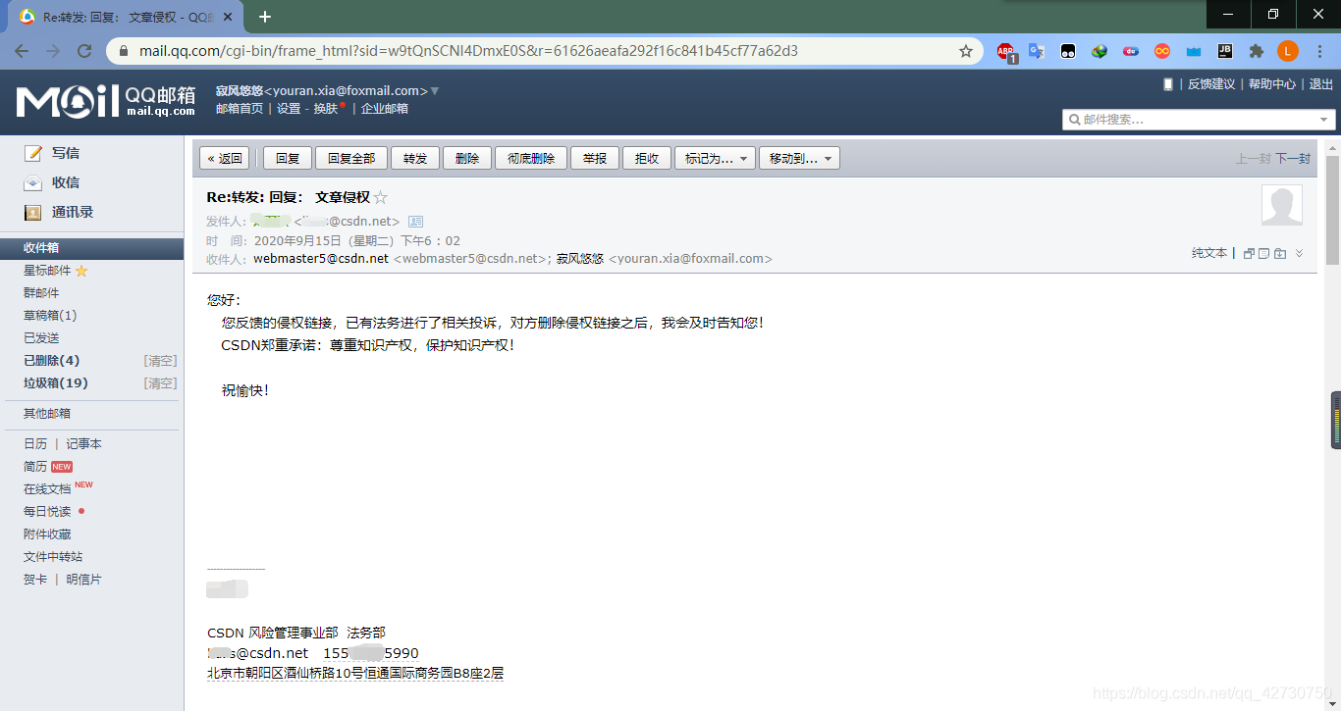This screenshot has height=711, width=1341.
Task: Empty the 垃圾箱 folder via 清空
Action: tap(160, 383)
